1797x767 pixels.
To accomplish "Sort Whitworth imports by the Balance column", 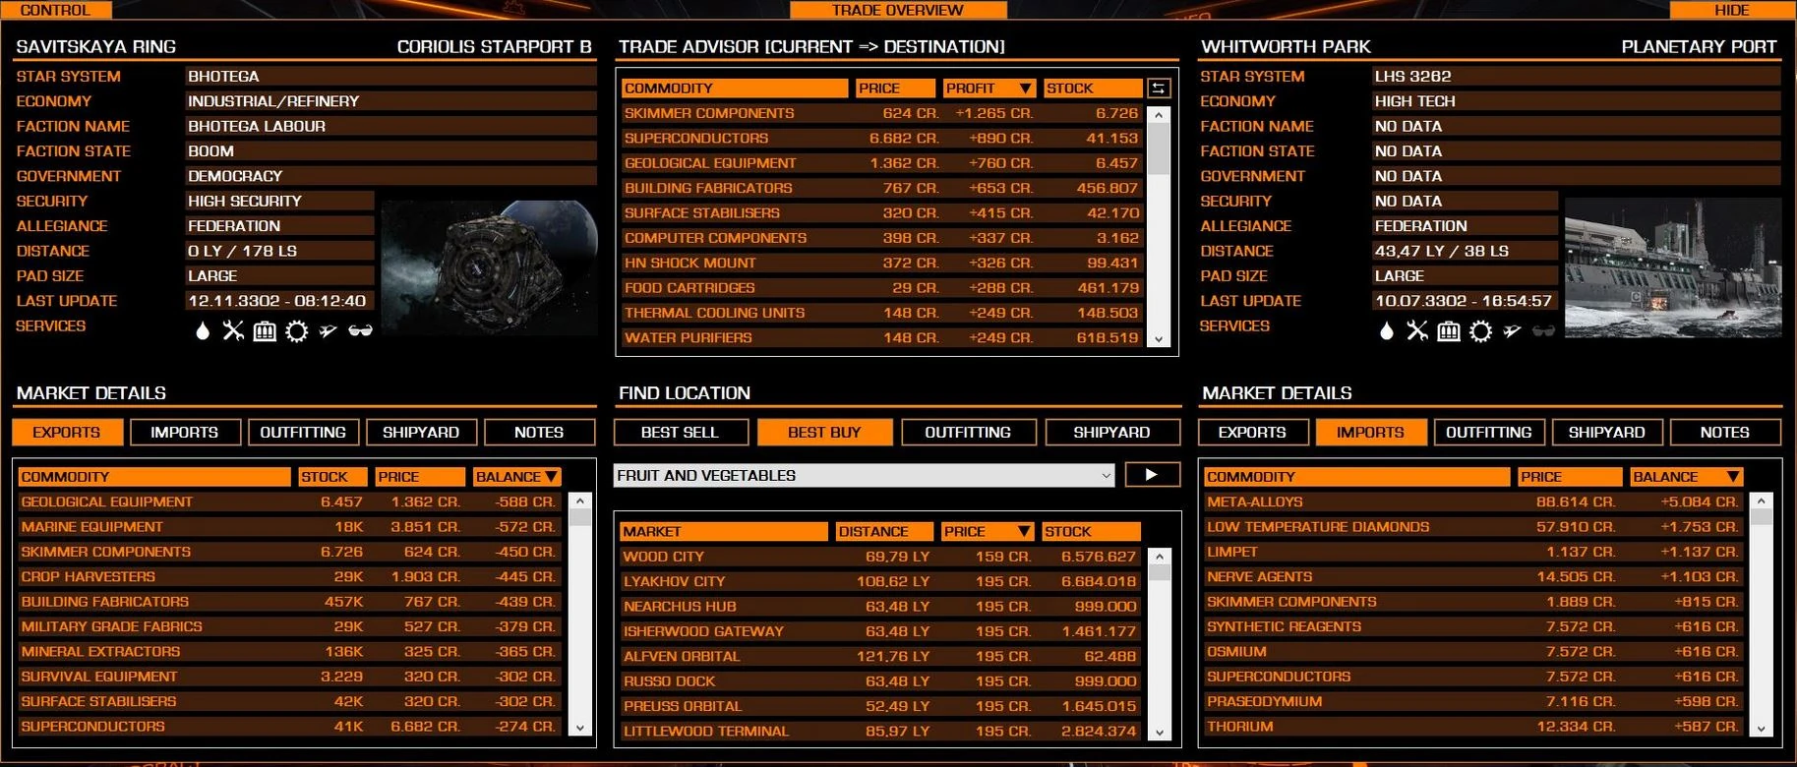I will point(1686,477).
